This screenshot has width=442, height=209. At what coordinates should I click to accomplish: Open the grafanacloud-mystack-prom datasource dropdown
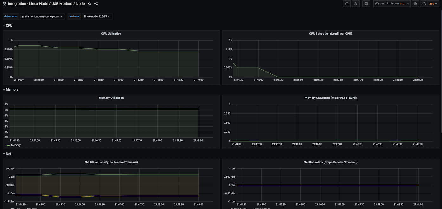(x=42, y=16)
